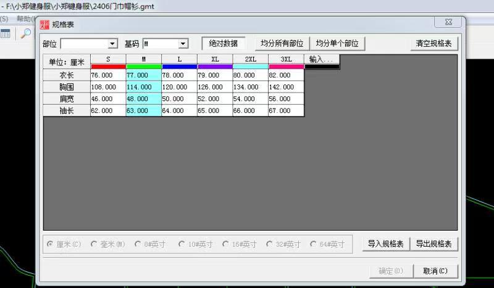This screenshot has height=288, width=494.
Task: Click the purple color swatch under XL
Action: tap(215, 67)
